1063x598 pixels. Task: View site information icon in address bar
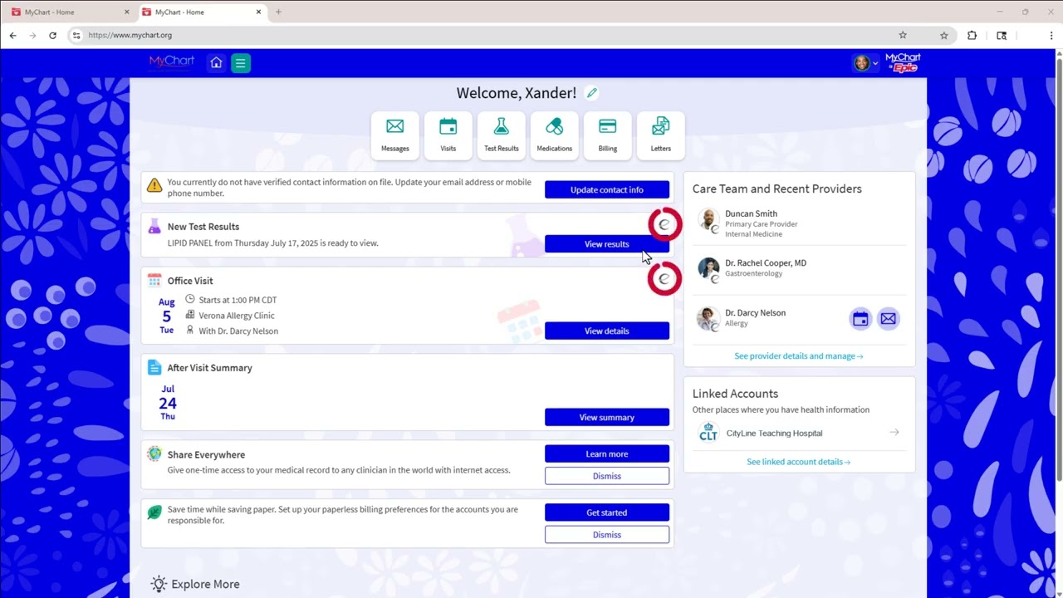(76, 36)
